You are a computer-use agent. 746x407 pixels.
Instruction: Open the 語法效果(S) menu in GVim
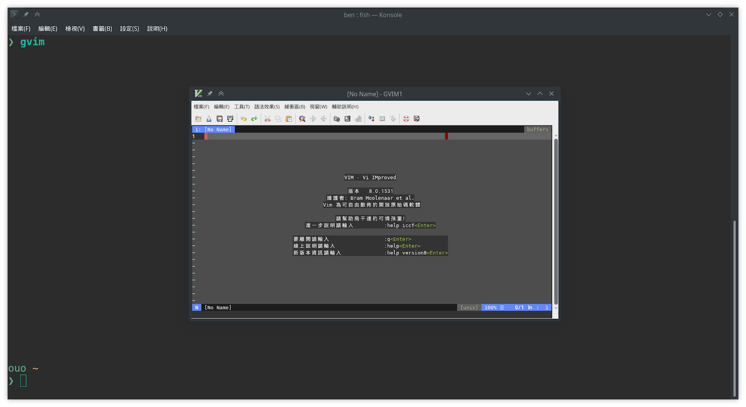point(267,107)
